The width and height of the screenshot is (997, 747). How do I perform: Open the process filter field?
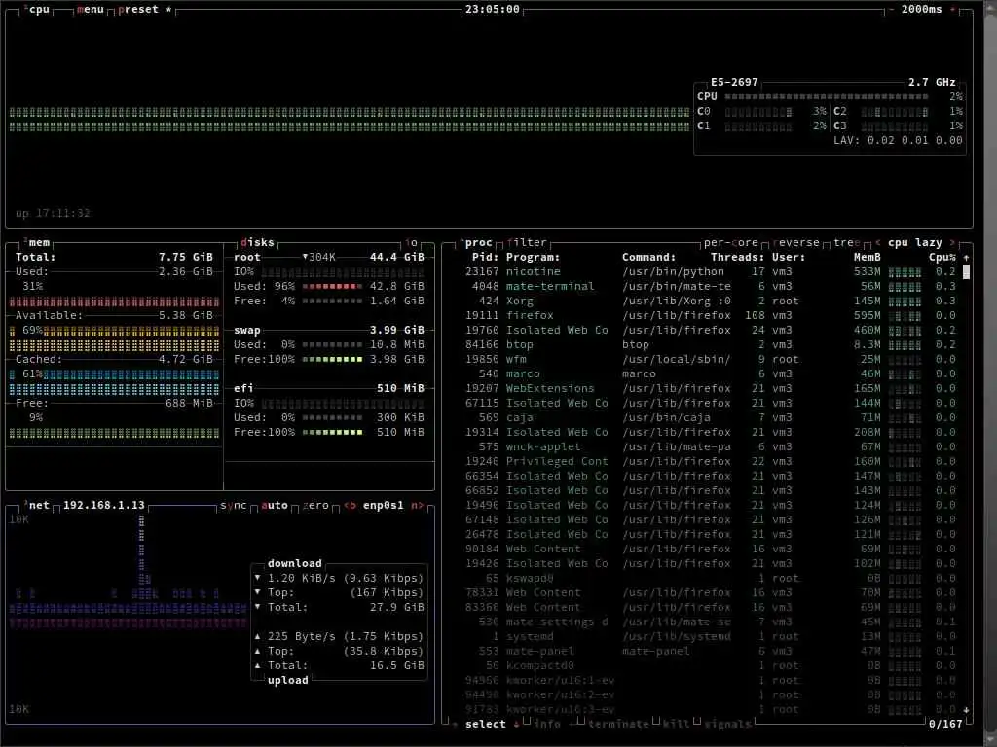527,242
